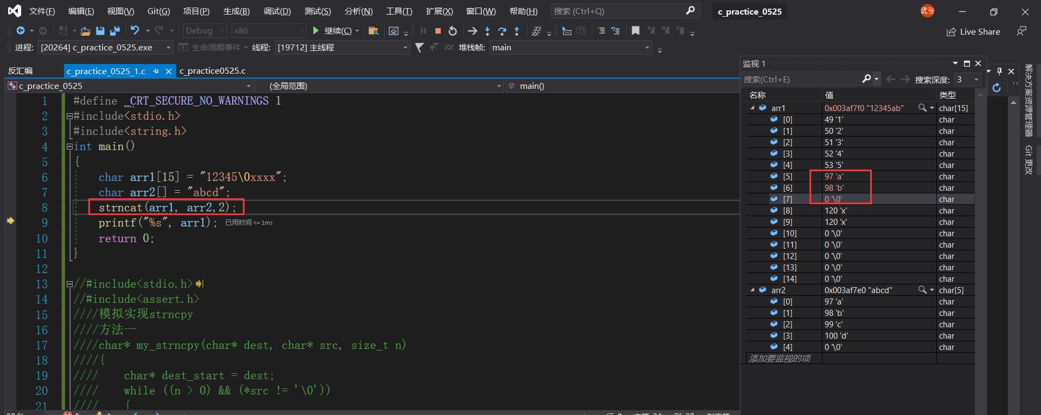
Task: Step Over with the curved-arrow icon
Action: (x=502, y=31)
